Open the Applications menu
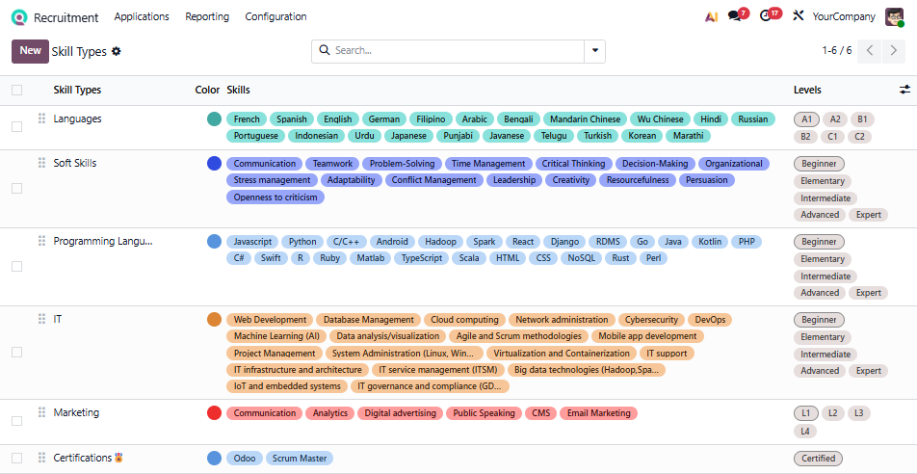The image size is (917, 474). coord(142,16)
